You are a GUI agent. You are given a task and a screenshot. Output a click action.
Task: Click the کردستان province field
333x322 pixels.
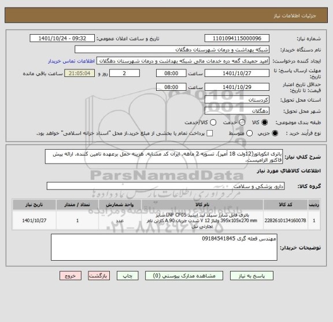237,100
